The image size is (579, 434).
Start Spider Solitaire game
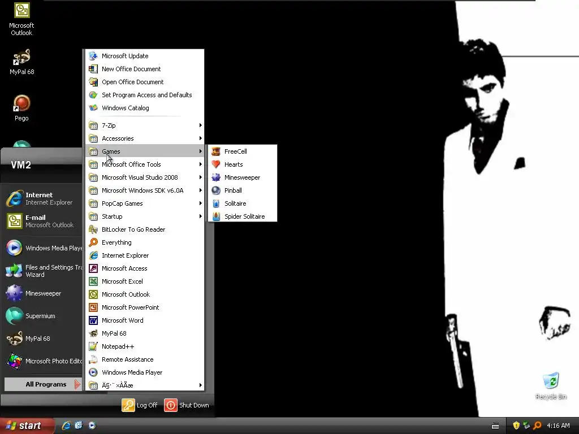(x=242, y=216)
